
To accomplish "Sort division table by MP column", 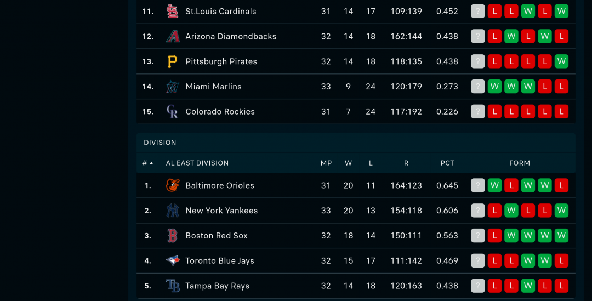I will [x=326, y=163].
